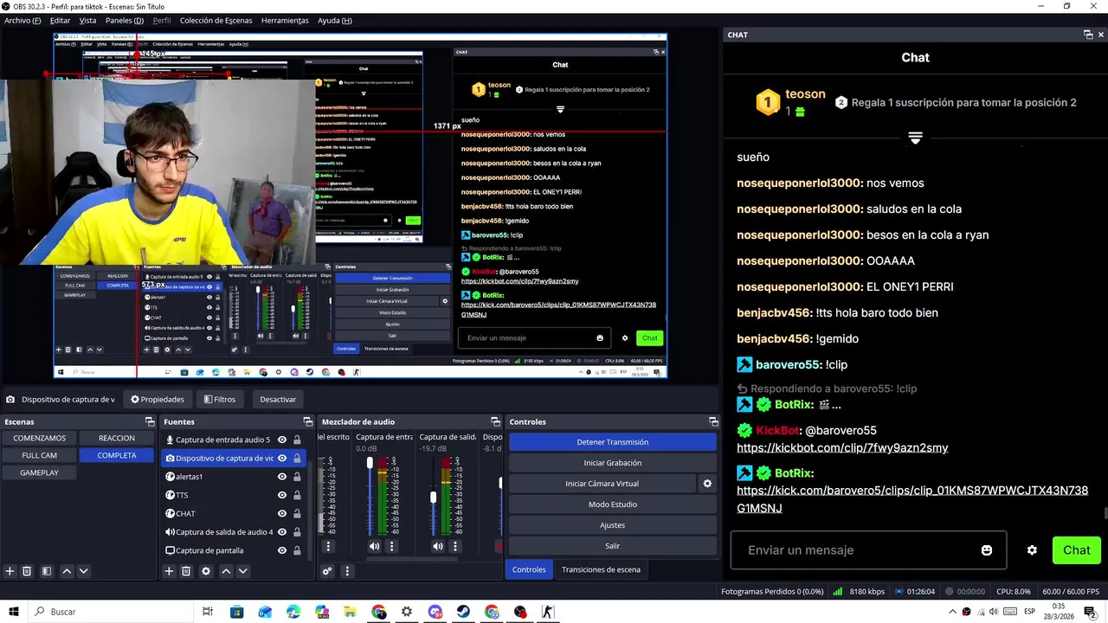The image size is (1108, 623).
Task: Click the Windows taskbar Buscar search box
Action: pyautogui.click(x=113, y=612)
